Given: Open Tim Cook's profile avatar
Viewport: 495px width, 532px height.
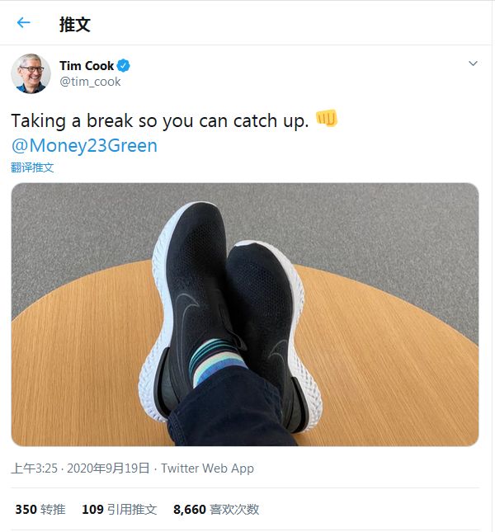Looking at the screenshot, I should point(31,73).
